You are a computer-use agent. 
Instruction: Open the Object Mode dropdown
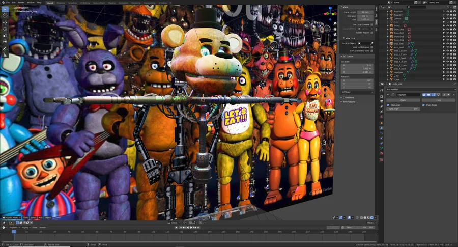[12, 218]
